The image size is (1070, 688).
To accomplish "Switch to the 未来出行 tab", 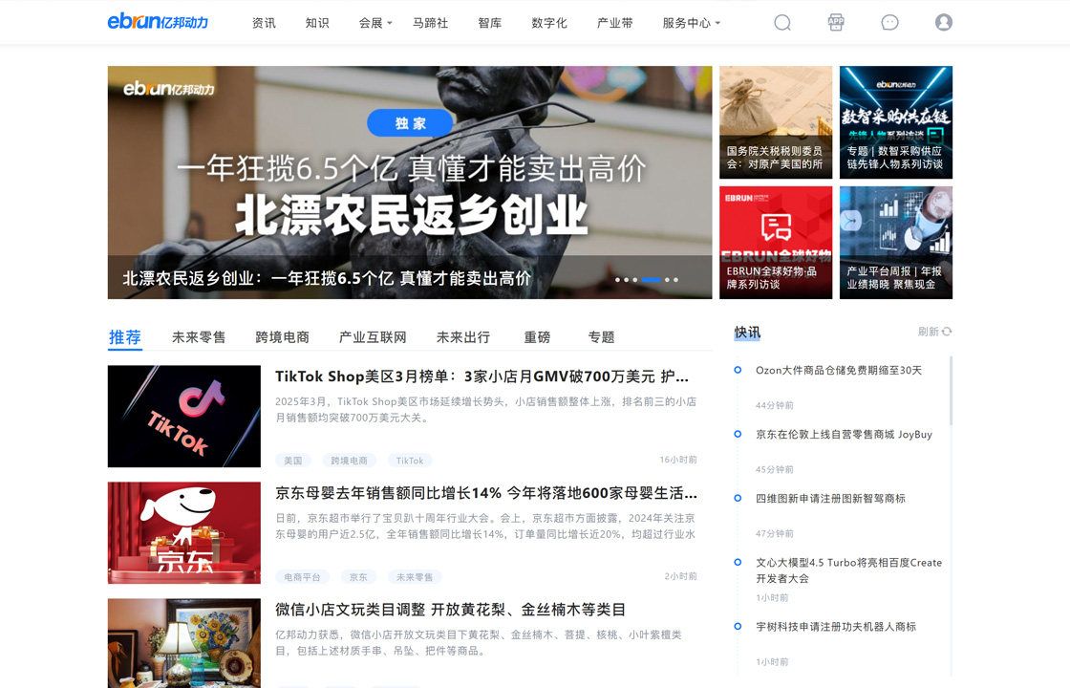I will 463,337.
